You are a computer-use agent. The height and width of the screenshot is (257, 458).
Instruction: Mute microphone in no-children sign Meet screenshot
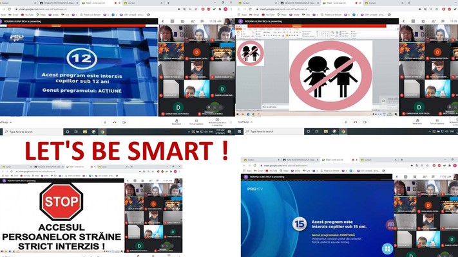point(346,122)
